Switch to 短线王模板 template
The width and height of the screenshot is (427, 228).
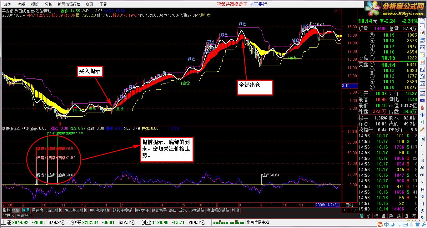tap(122, 210)
